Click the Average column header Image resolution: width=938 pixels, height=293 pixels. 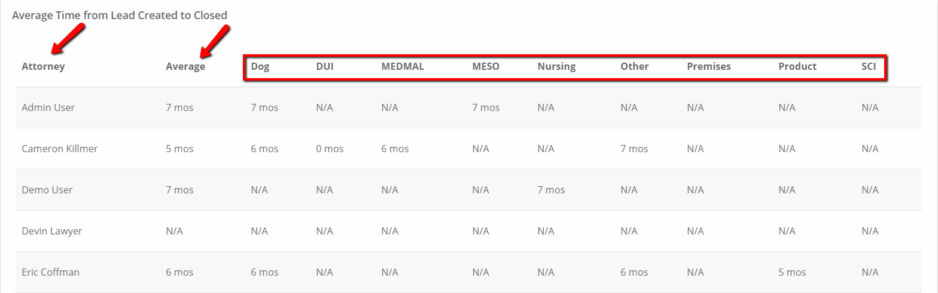pos(185,66)
